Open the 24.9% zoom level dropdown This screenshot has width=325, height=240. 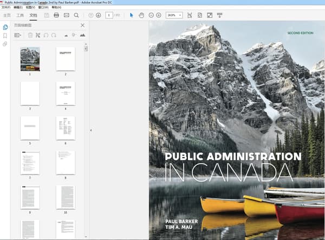174,15
